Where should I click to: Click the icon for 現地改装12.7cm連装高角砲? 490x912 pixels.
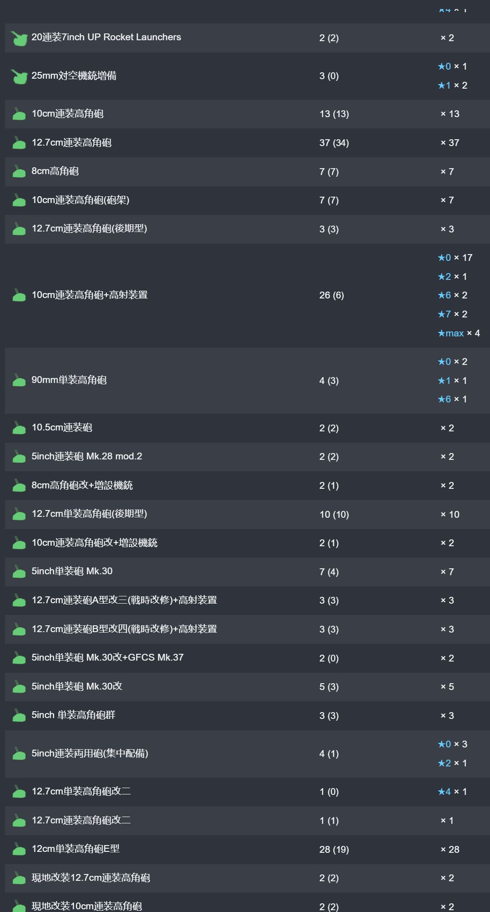(x=19, y=878)
